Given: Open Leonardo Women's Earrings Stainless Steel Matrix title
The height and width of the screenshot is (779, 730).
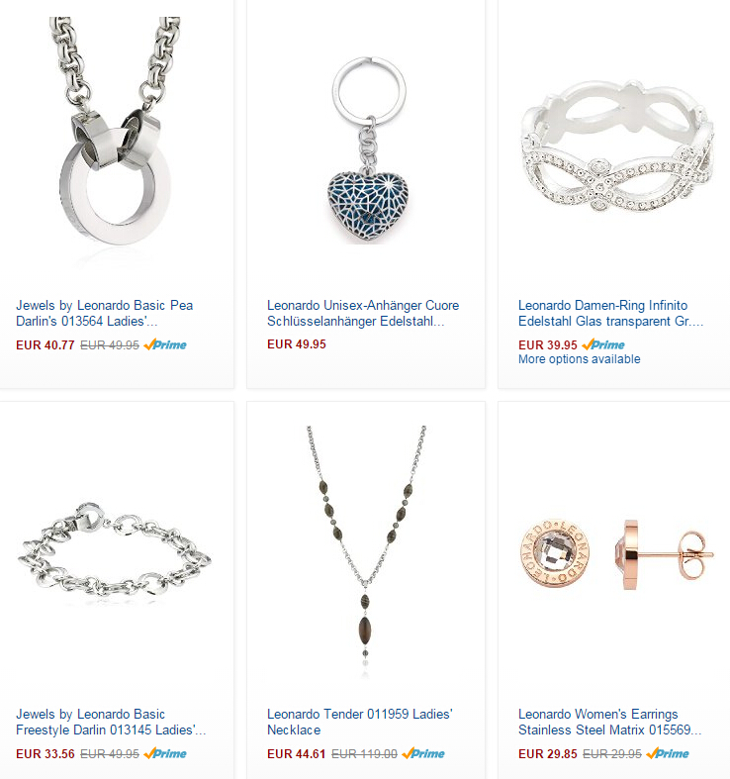Looking at the screenshot, I should pos(610,722).
